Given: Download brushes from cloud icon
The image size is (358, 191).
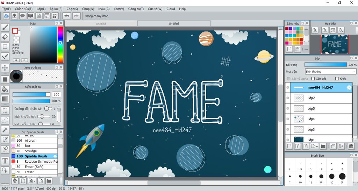Looking at the screenshot, I should click(15, 181).
